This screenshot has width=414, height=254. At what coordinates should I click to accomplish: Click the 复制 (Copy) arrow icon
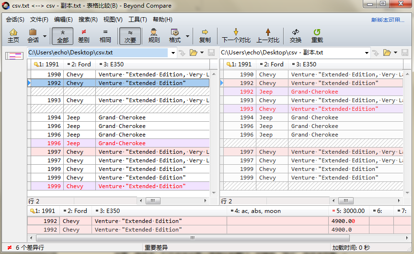pyautogui.click(x=205, y=36)
